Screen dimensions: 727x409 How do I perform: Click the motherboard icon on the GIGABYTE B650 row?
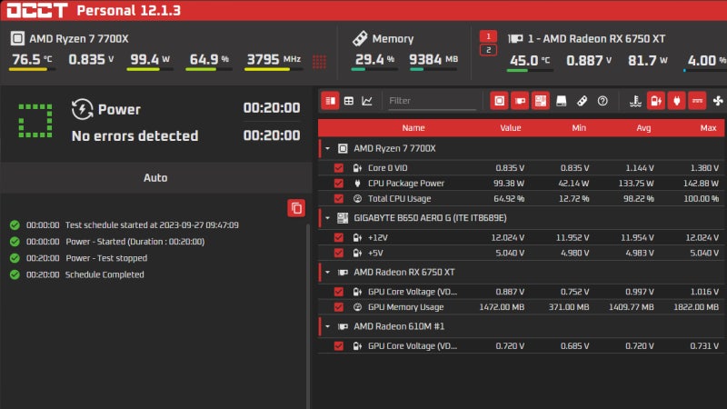[x=343, y=217]
